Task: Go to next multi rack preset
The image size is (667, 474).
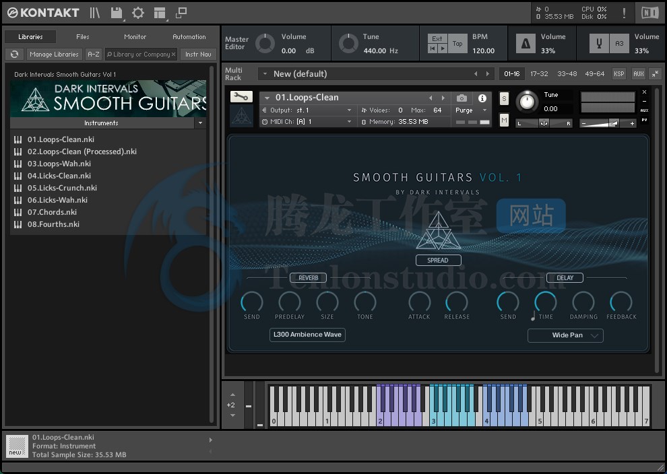Action: click(x=488, y=74)
